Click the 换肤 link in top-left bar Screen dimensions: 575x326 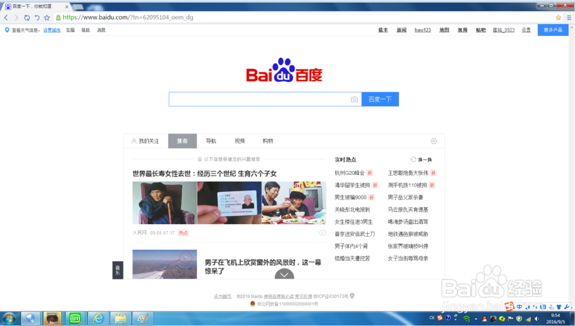pos(86,30)
